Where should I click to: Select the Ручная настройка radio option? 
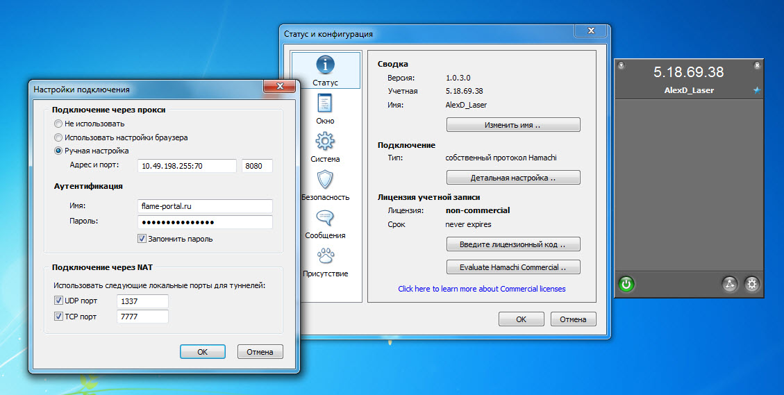(x=58, y=151)
